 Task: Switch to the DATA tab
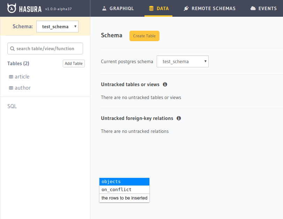[158, 8]
